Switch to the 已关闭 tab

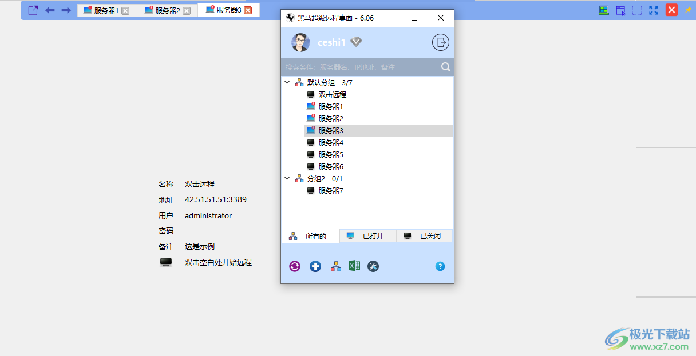(x=424, y=235)
